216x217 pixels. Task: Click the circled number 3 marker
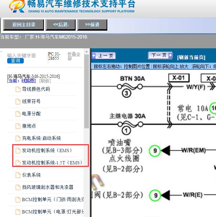coord(126,93)
